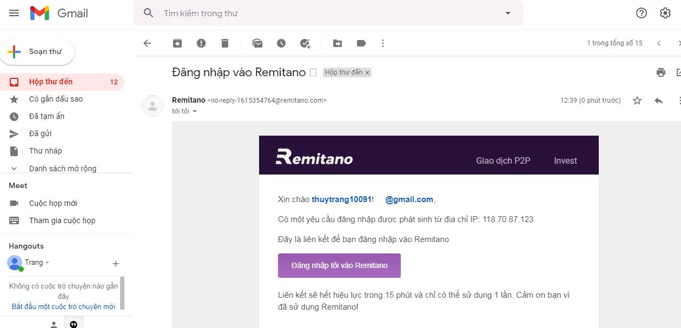Click Tham gia cuộc họp
681x328 pixels.
(x=62, y=220)
